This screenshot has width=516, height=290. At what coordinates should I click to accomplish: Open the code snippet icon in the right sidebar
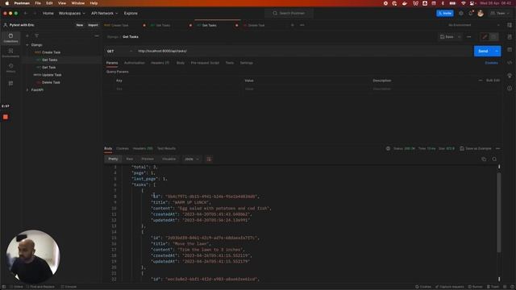pos(510,63)
